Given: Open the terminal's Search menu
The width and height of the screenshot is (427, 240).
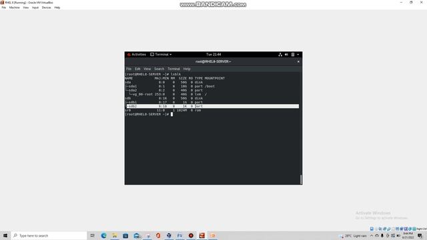Looking at the screenshot, I should point(159,69).
